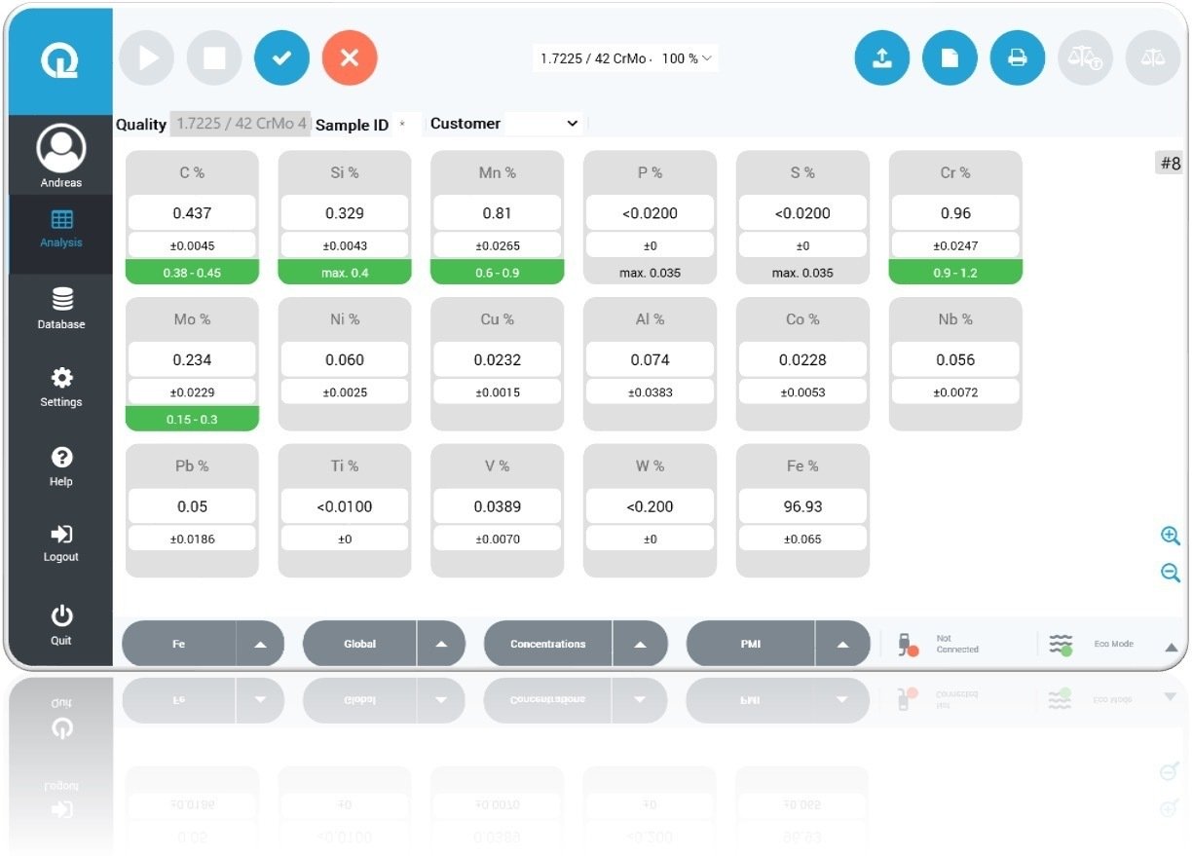Select the Al % value 0.074
Viewport: 1192px width, 856px height.
[650, 359]
